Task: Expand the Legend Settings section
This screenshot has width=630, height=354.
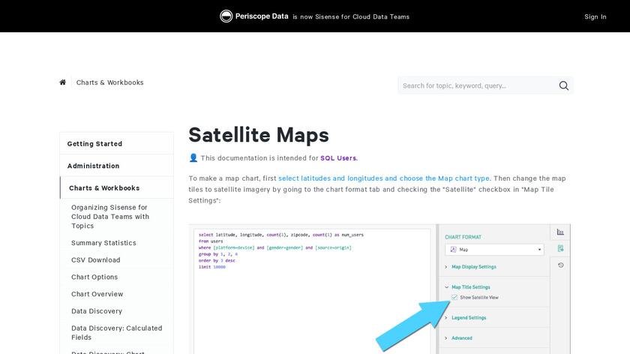Action: click(x=469, y=318)
